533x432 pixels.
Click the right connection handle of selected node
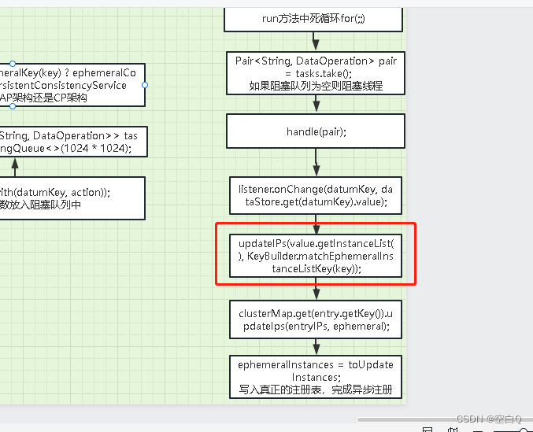point(145,85)
